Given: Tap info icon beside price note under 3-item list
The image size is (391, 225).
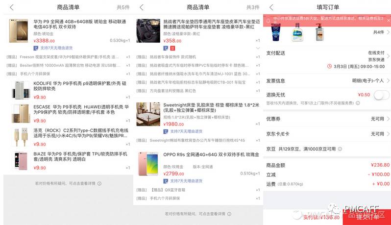Looking at the screenshot, I should click(229, 214).
